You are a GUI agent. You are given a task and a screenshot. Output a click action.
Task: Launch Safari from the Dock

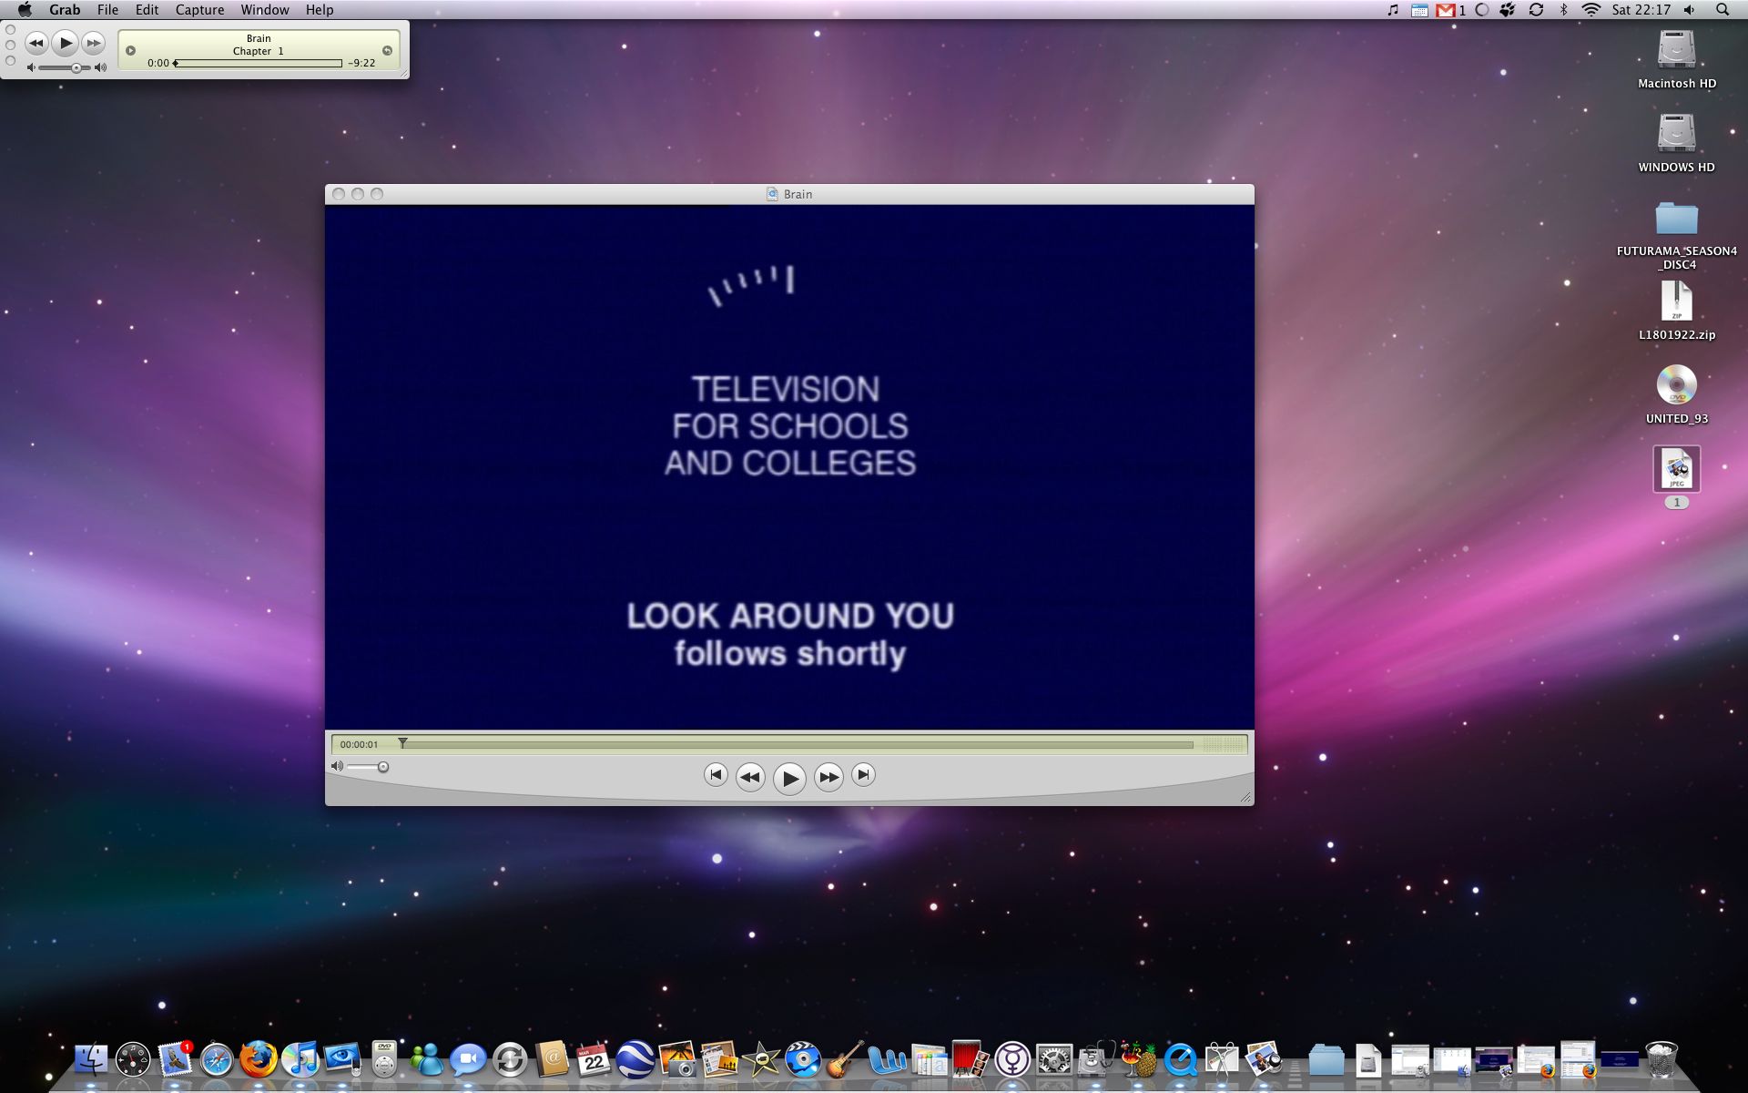pyautogui.click(x=217, y=1059)
